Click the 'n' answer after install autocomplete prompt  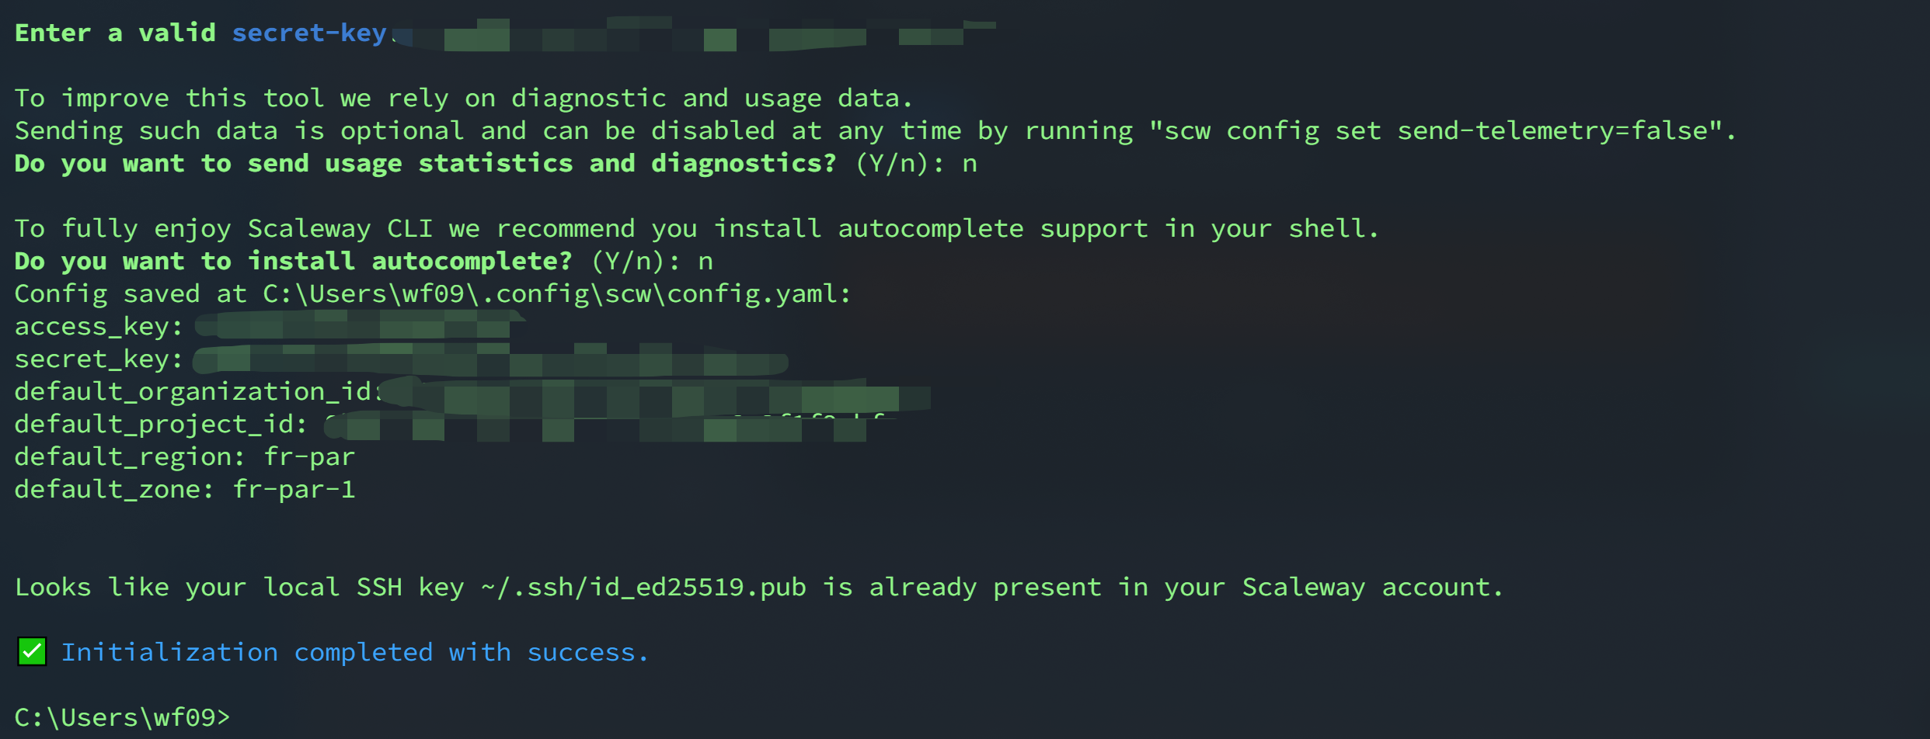tap(705, 262)
